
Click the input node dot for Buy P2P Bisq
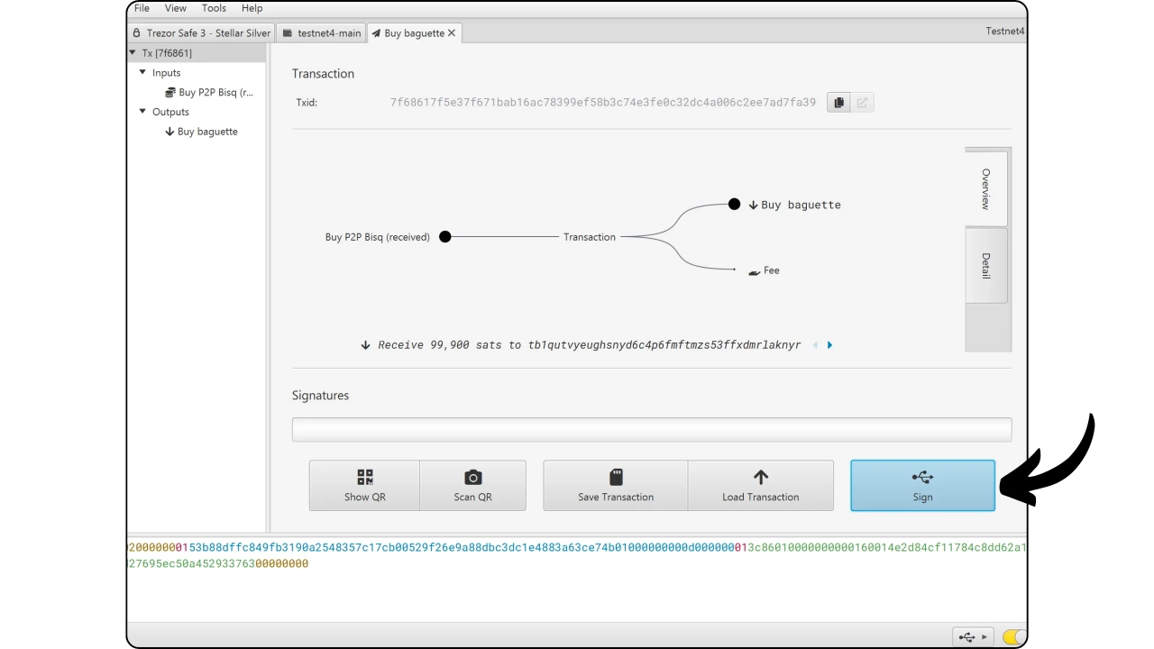coord(444,237)
